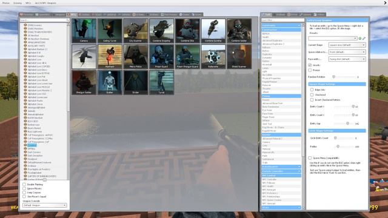388x218 pixels.
Task: Spawn the Ceiling Turret NPC
Action: [x=110, y=31]
